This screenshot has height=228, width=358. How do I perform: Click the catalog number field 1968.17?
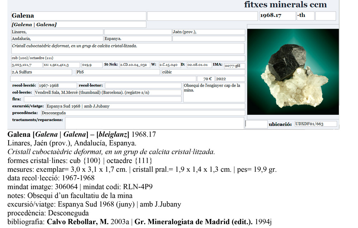[277, 16]
